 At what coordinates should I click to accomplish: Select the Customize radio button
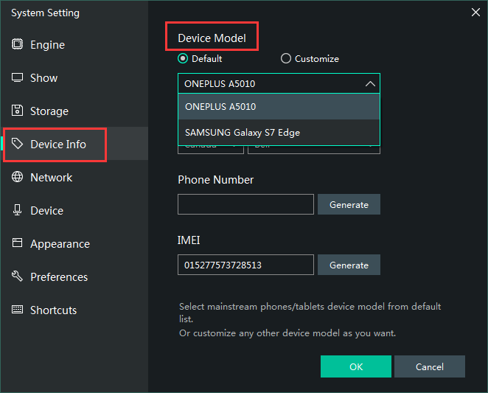pos(286,59)
